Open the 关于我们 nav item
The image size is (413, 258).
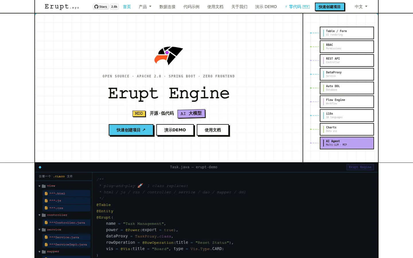(239, 7)
